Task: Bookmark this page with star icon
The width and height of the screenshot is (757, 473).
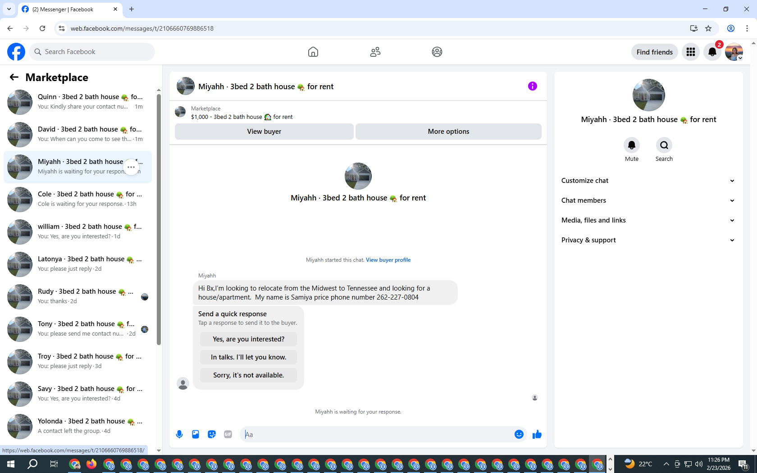Action: pos(708,28)
